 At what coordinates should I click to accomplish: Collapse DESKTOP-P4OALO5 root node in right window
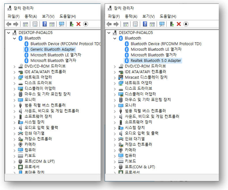(x=109, y=33)
